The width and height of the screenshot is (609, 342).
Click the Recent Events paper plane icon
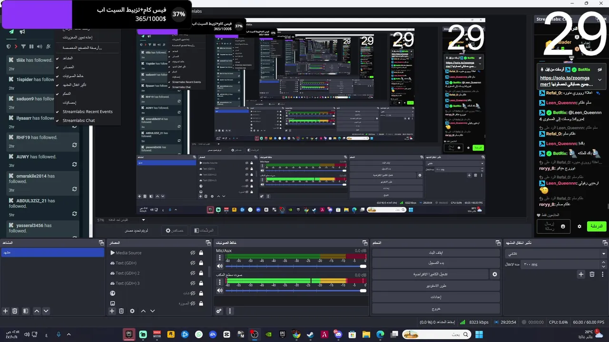click(x=11, y=32)
